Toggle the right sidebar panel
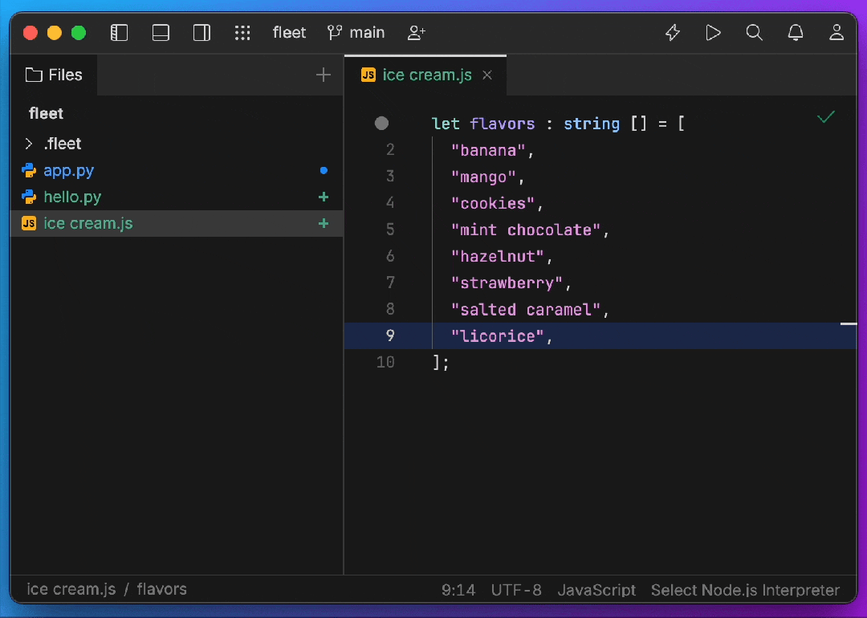 [201, 33]
